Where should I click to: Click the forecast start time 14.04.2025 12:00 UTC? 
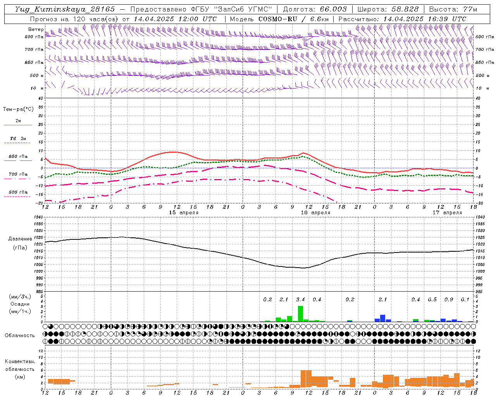pos(175,19)
